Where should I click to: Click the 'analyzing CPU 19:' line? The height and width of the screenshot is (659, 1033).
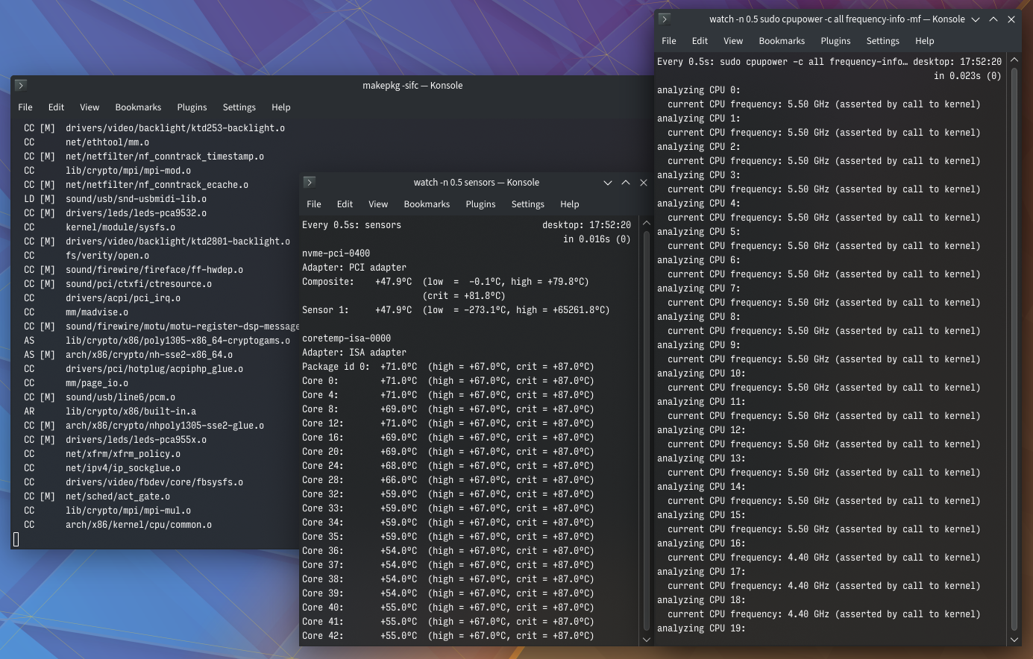coord(701,628)
